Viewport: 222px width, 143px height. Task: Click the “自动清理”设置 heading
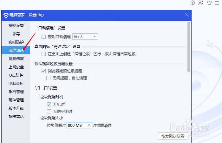(51, 28)
